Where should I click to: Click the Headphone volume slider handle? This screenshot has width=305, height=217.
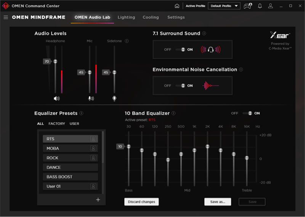pyautogui.click(x=55, y=62)
